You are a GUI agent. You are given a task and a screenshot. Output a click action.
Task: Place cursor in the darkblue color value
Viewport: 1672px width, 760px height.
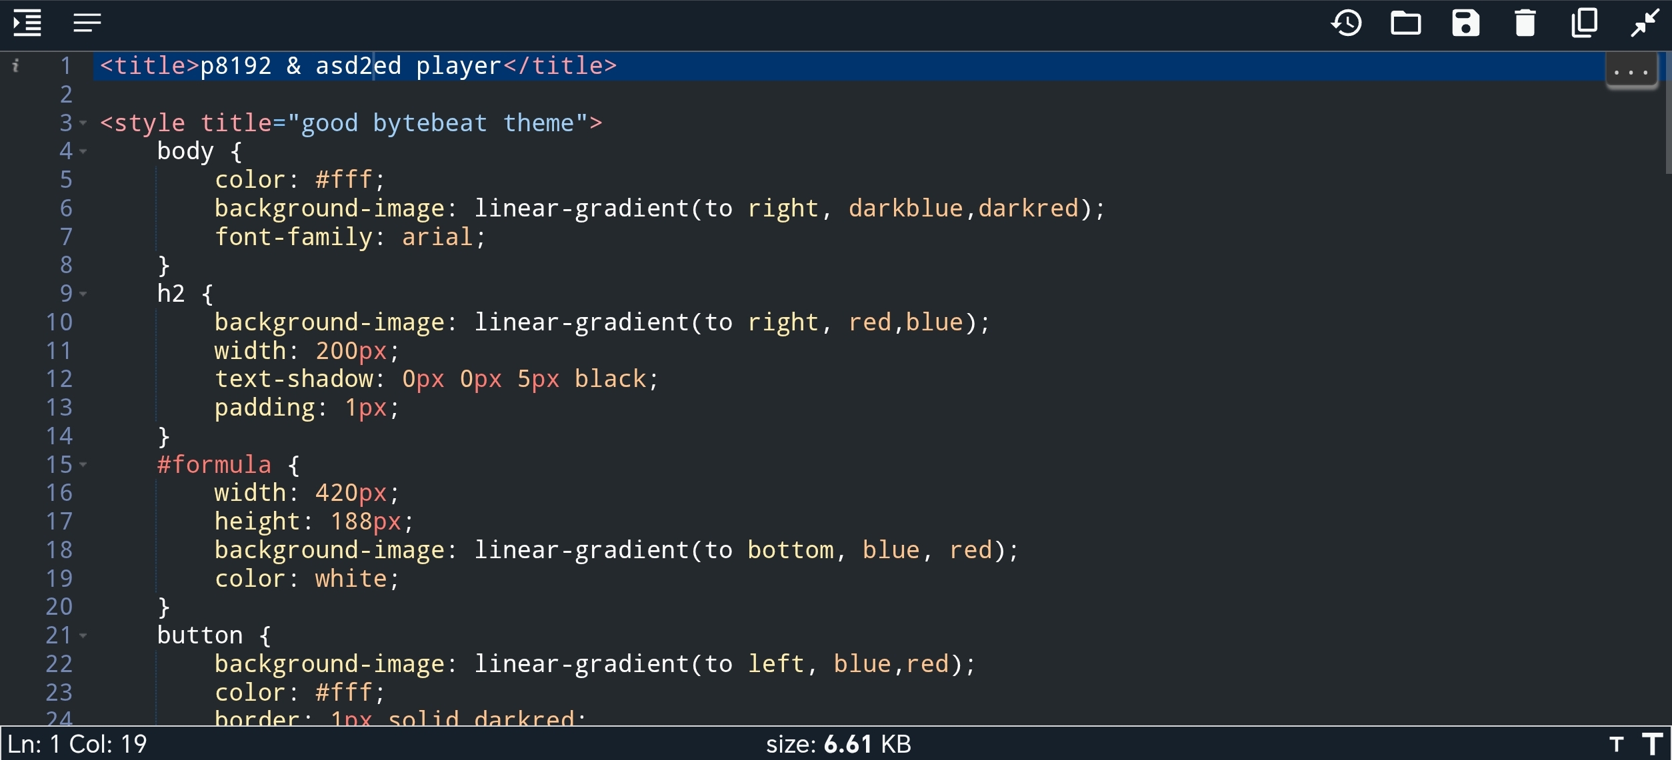[905, 208]
